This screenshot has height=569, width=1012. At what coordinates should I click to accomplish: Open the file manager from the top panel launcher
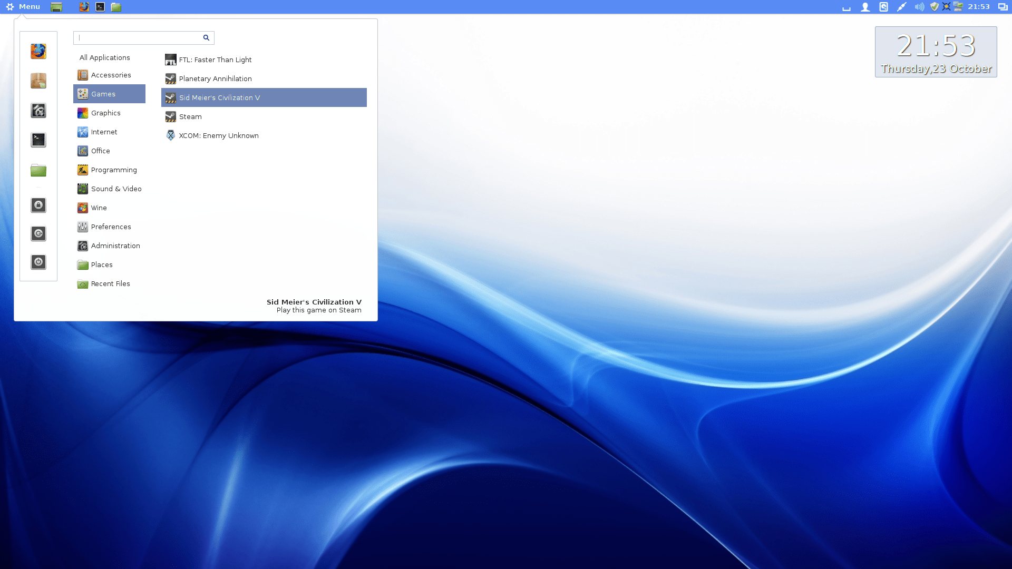pyautogui.click(x=116, y=7)
